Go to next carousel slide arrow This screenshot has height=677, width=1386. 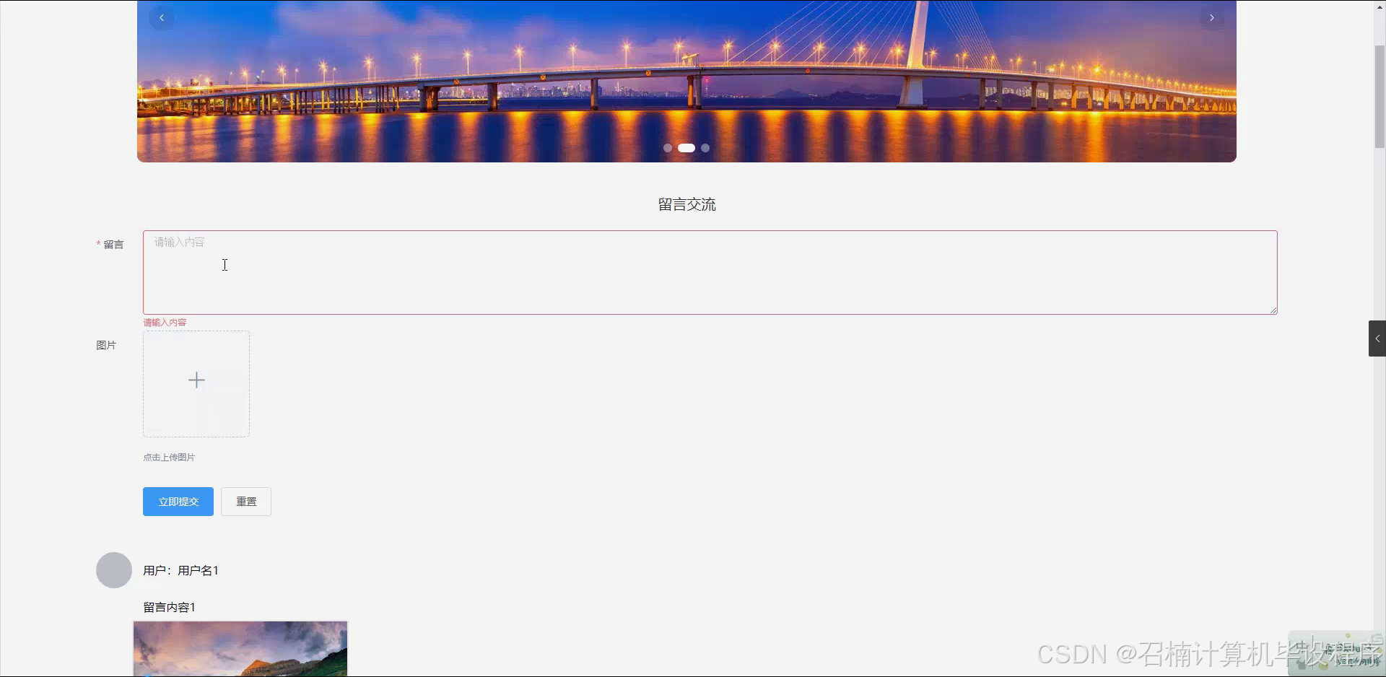(x=1212, y=17)
